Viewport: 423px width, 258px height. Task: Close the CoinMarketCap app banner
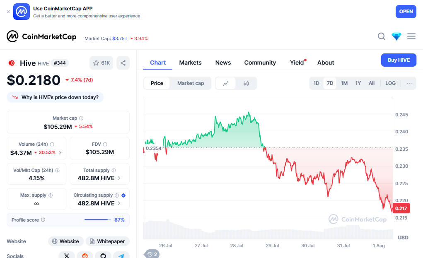pyautogui.click(x=8, y=12)
